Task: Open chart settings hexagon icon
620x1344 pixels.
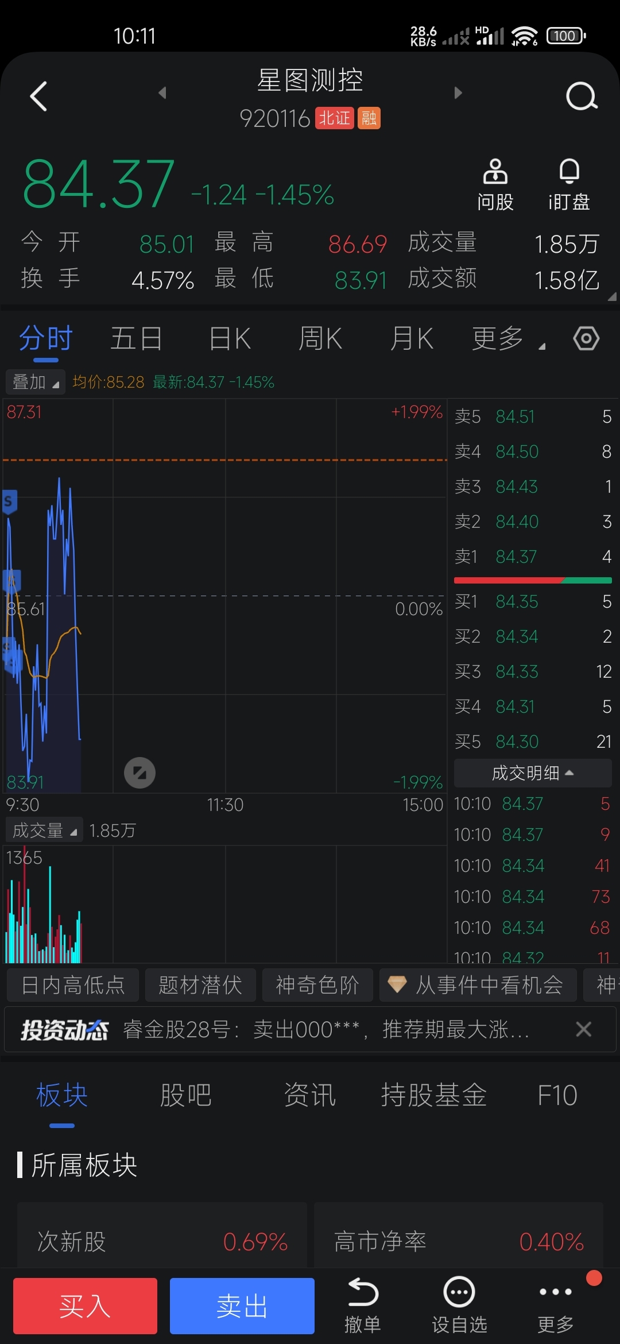Action: pyautogui.click(x=586, y=338)
